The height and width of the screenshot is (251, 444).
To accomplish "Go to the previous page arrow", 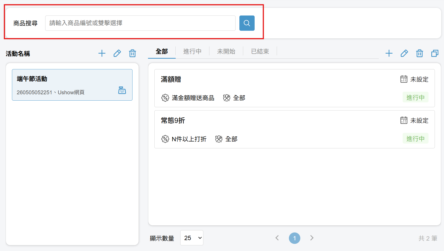I will (277, 238).
